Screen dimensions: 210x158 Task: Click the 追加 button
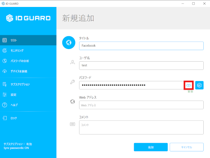pos(150,147)
